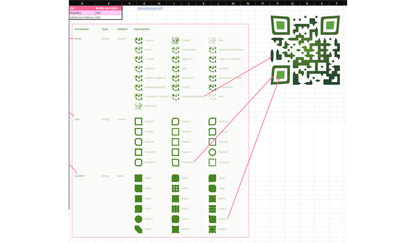This screenshot has height=243, width=416.
Task: Click the 'frame7' label
Action: 186,142
